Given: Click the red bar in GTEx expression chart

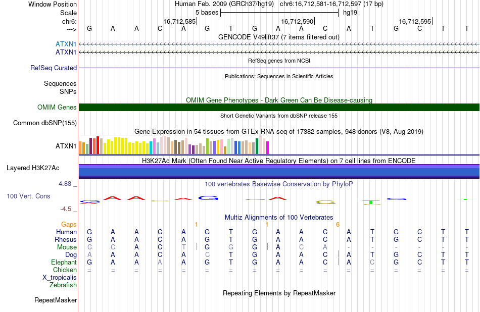Looking at the screenshot, I should coord(98,145).
